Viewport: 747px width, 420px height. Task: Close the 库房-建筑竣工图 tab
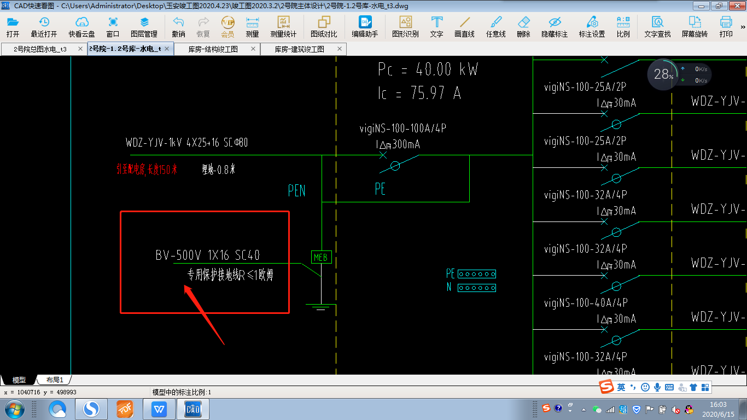tap(340, 49)
